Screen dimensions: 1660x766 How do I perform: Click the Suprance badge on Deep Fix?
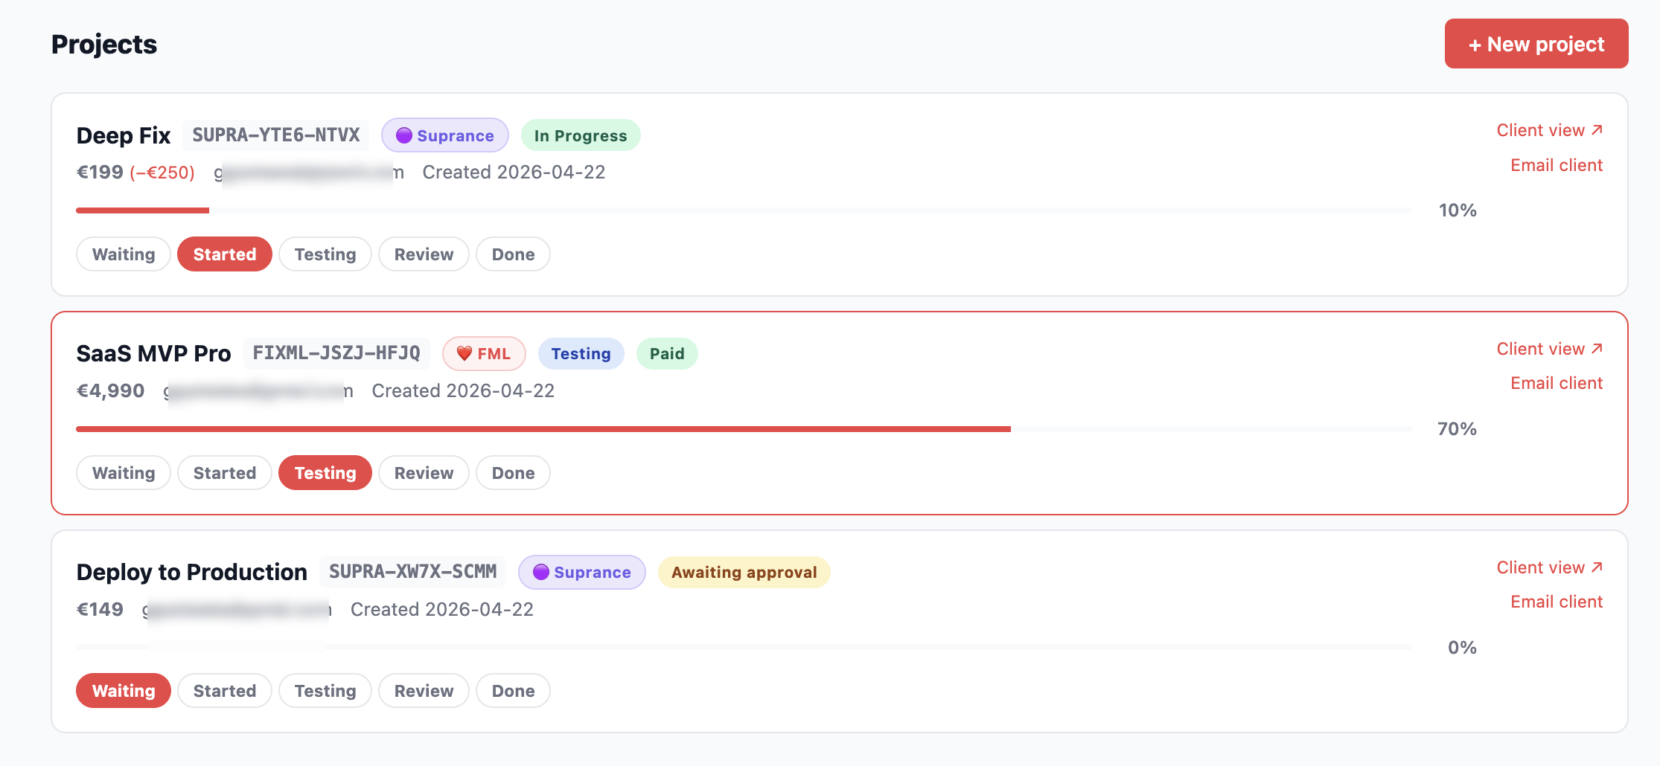(x=445, y=135)
